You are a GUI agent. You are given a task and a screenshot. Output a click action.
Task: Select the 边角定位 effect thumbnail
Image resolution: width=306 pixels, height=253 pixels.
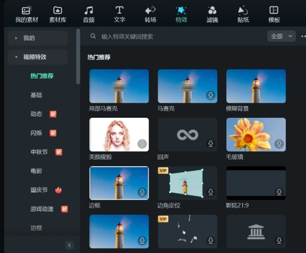(188, 183)
